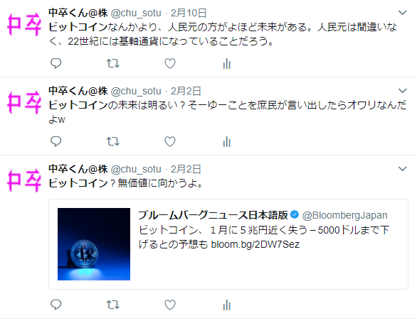Like the tweet quoting Bloomberg Japan
The image size is (417, 323).
(x=170, y=305)
